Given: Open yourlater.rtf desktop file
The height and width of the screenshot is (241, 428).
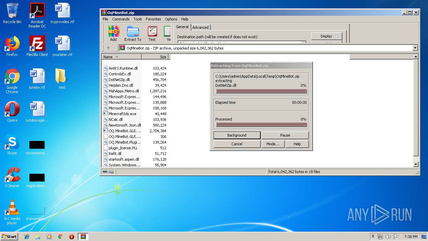Looking at the screenshot, I should [63, 46].
